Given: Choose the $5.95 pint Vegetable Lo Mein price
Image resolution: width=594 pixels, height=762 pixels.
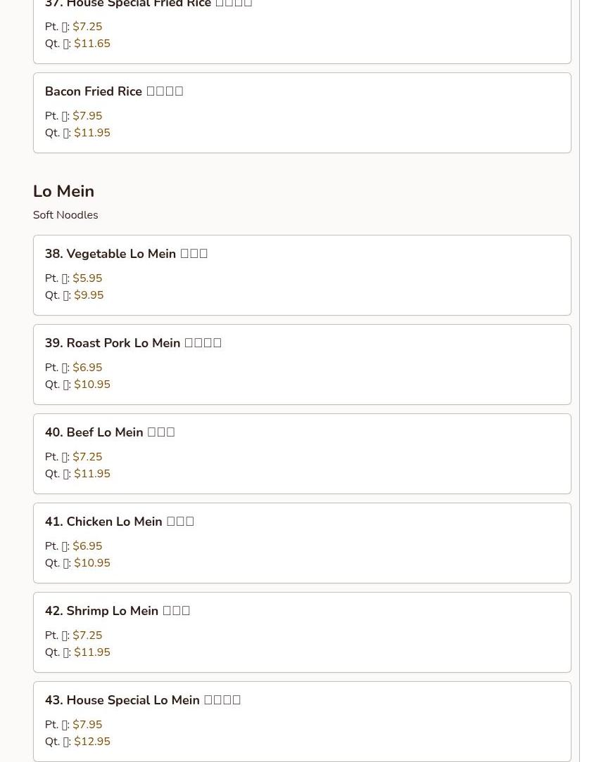Looking at the screenshot, I should tap(87, 278).
